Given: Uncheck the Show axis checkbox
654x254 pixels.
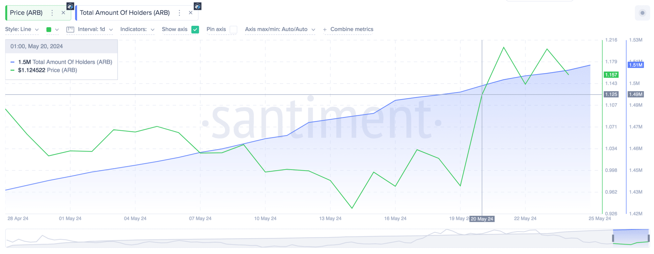Looking at the screenshot, I should (x=195, y=30).
